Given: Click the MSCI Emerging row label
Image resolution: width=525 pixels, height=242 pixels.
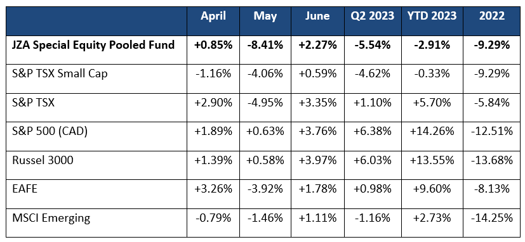Looking at the screenshot, I should [x=51, y=219].
